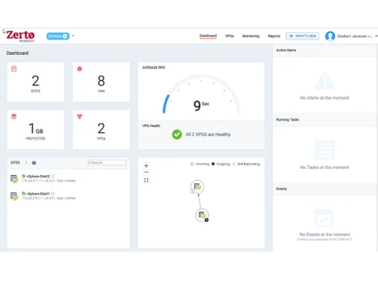Click the Active Alerts panel header

pyautogui.click(x=325, y=51)
